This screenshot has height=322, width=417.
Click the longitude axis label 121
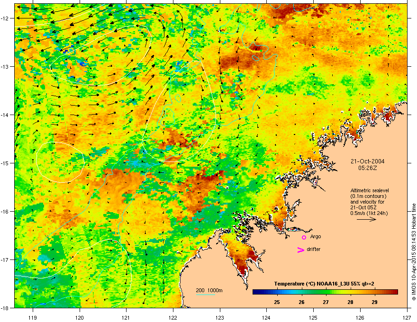[x=126, y=317]
